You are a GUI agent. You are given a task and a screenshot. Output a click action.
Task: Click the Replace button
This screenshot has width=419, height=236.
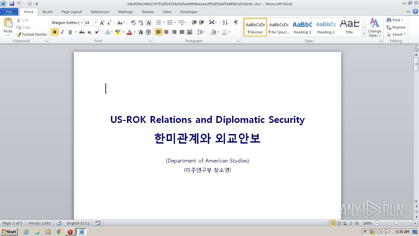pos(396,27)
